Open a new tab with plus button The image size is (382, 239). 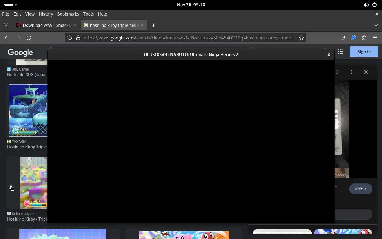(153, 25)
